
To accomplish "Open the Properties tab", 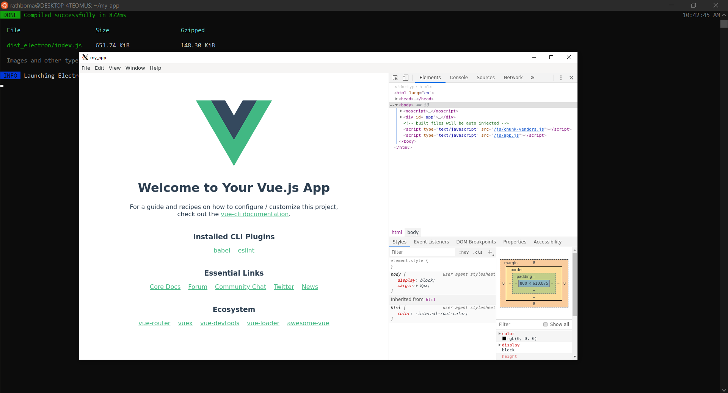I will click(x=515, y=242).
